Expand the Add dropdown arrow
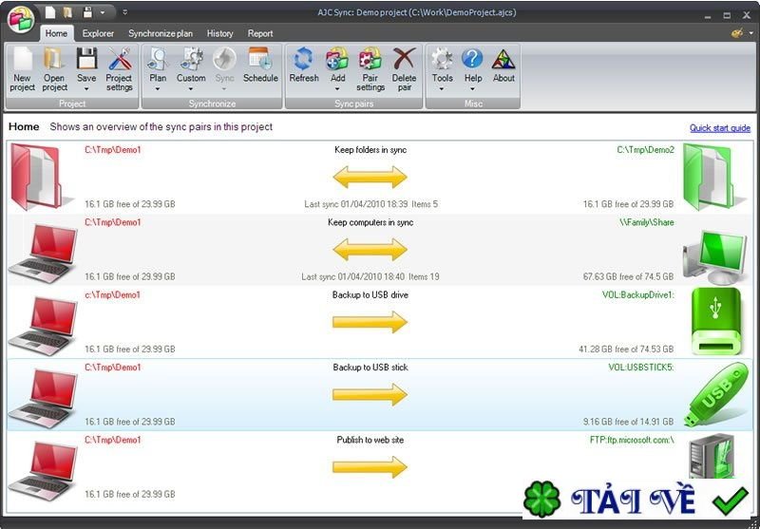Screen dimensions: 760x529 click(337, 89)
